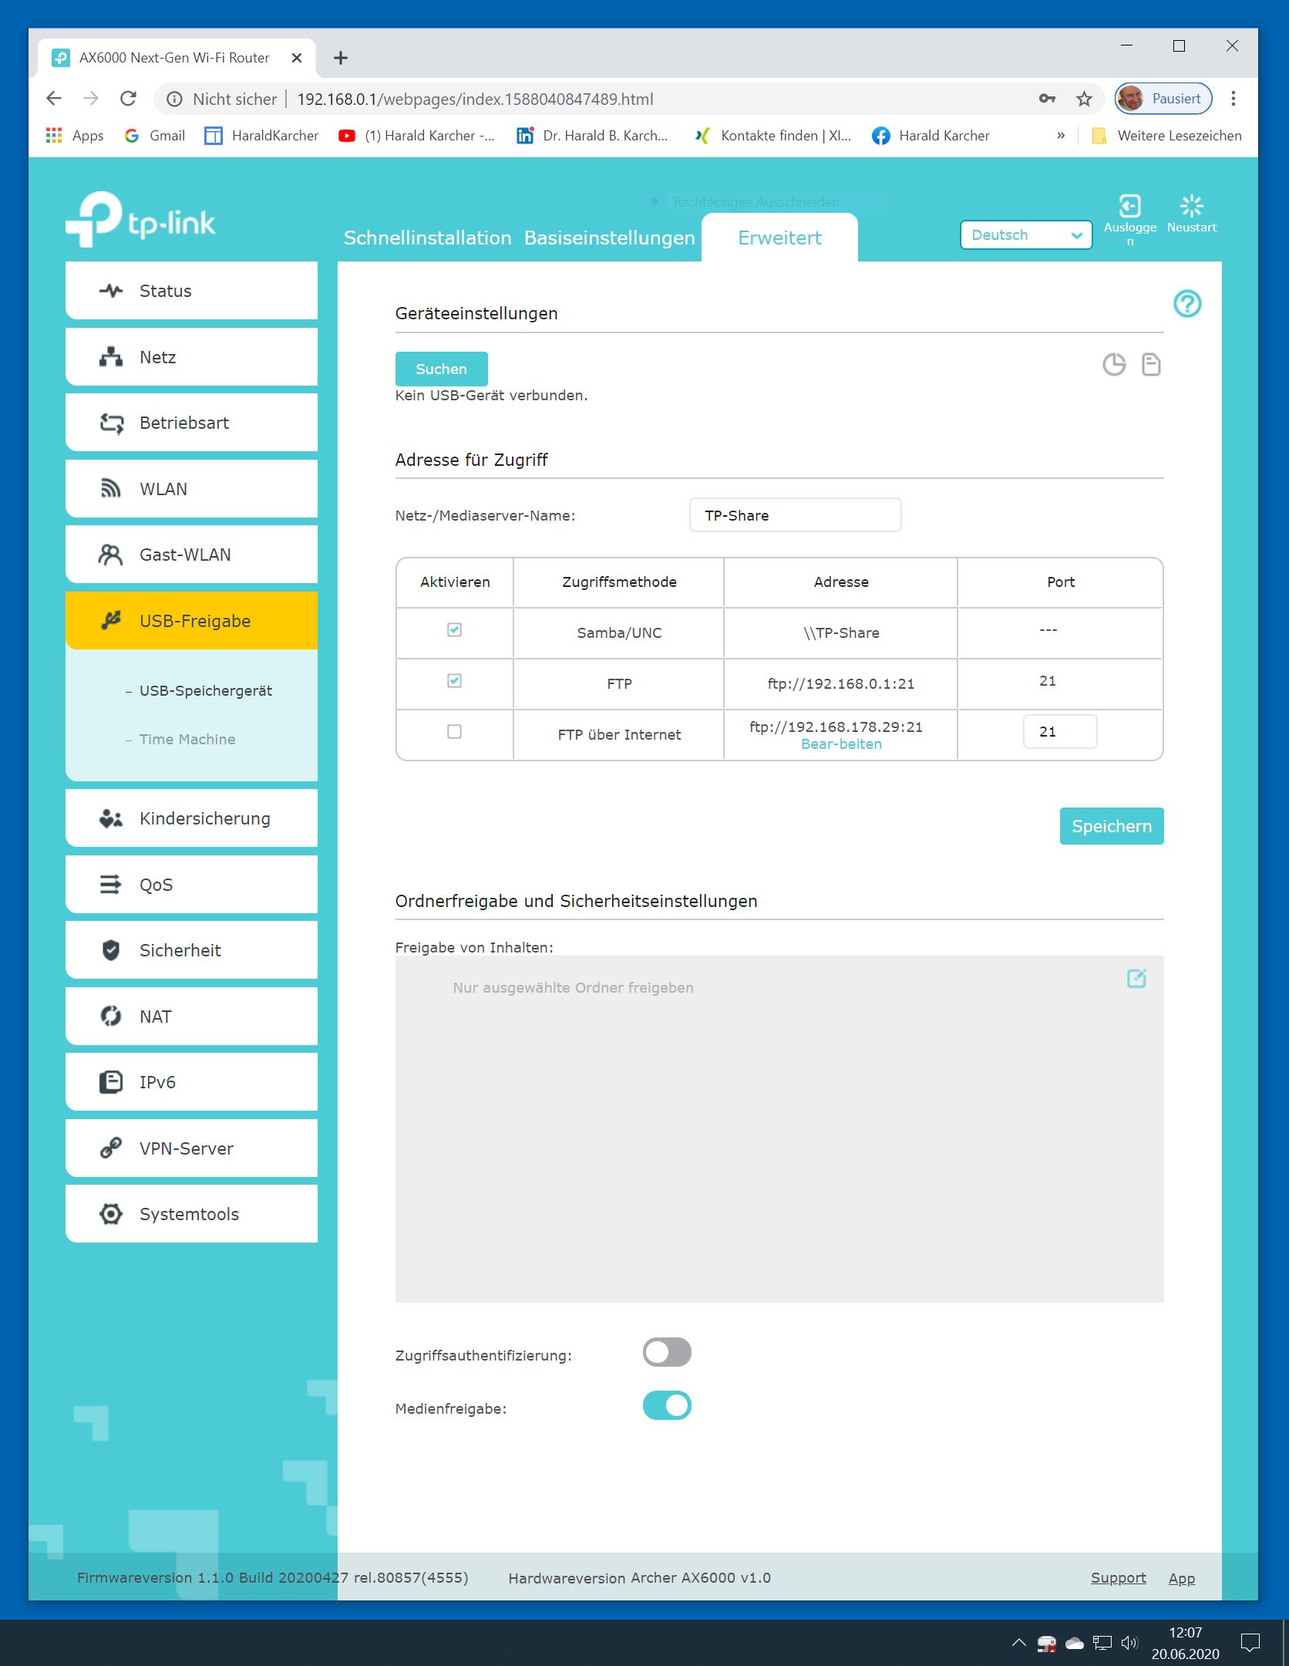The width and height of the screenshot is (1289, 1666).
Task: Open the Pausiert profile button
Action: [1163, 99]
